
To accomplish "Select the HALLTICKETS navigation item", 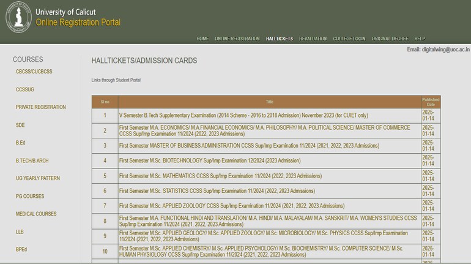I will [280, 39].
